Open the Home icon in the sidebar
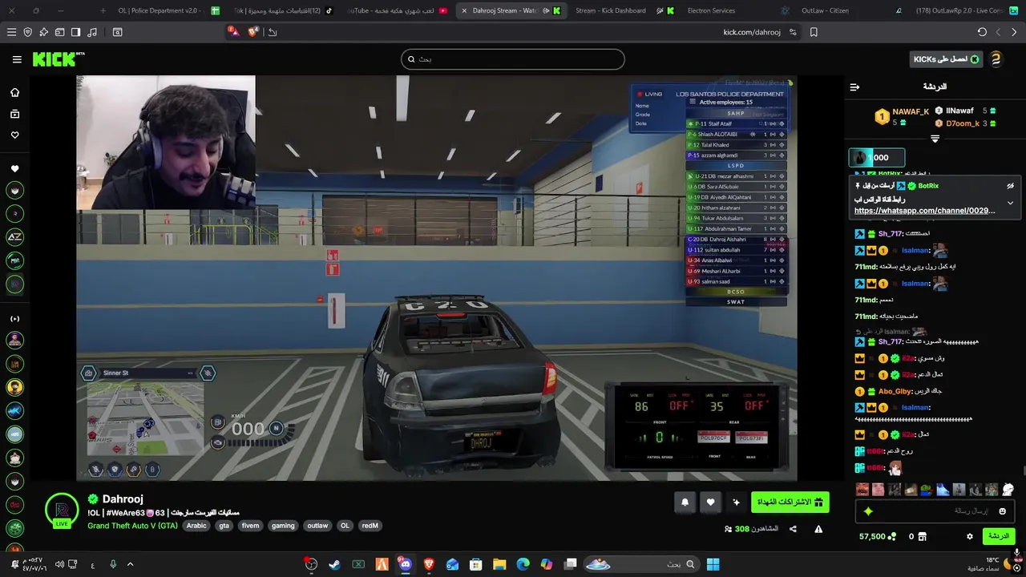Image resolution: width=1026 pixels, height=577 pixels. point(14,93)
